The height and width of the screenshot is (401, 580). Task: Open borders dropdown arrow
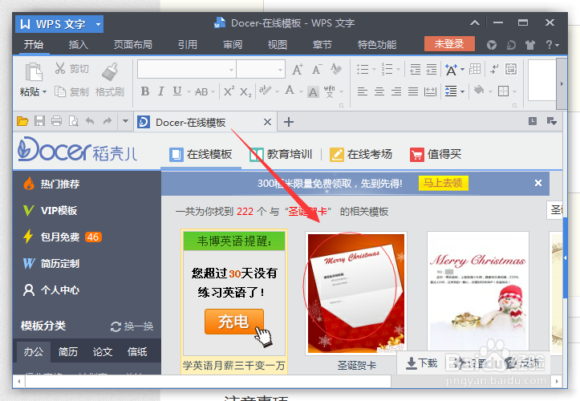tap(514, 91)
